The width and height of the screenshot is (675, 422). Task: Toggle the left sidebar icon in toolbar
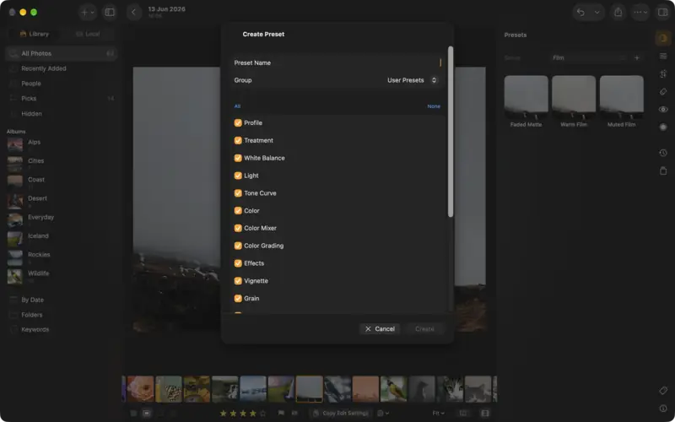(110, 13)
